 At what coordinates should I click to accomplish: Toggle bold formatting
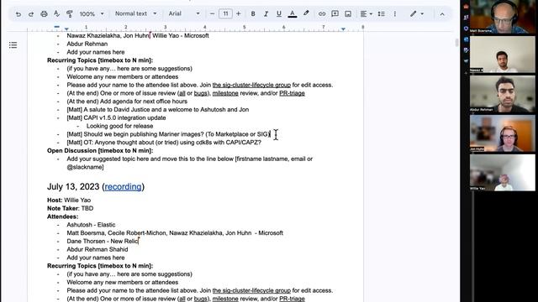pyautogui.click(x=253, y=13)
